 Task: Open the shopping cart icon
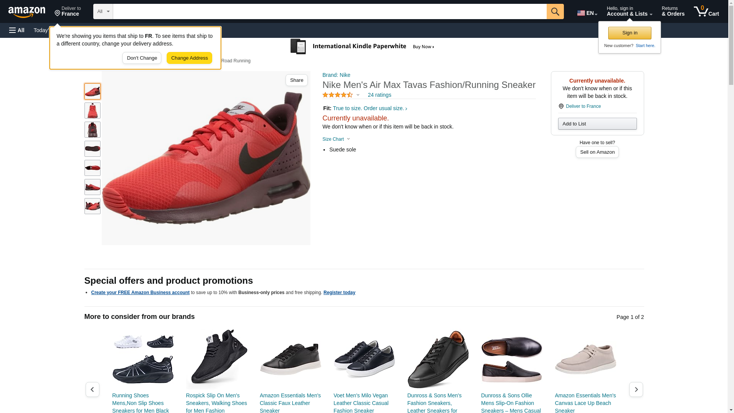(x=706, y=11)
